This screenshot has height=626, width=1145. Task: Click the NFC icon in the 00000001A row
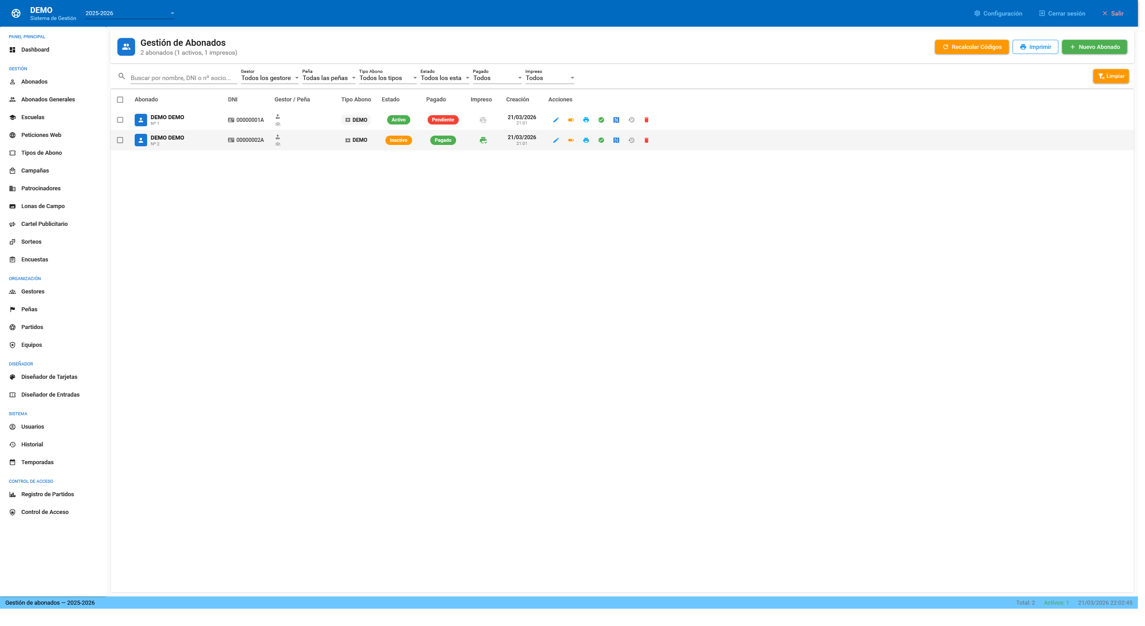[x=616, y=120]
